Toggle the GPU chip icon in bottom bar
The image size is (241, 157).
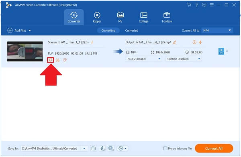(111, 149)
